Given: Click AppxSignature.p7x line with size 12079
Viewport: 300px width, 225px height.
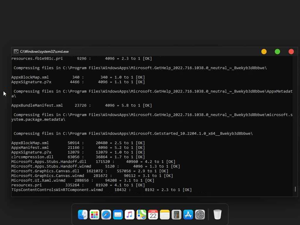Looking at the screenshot, I should [x=78, y=152].
